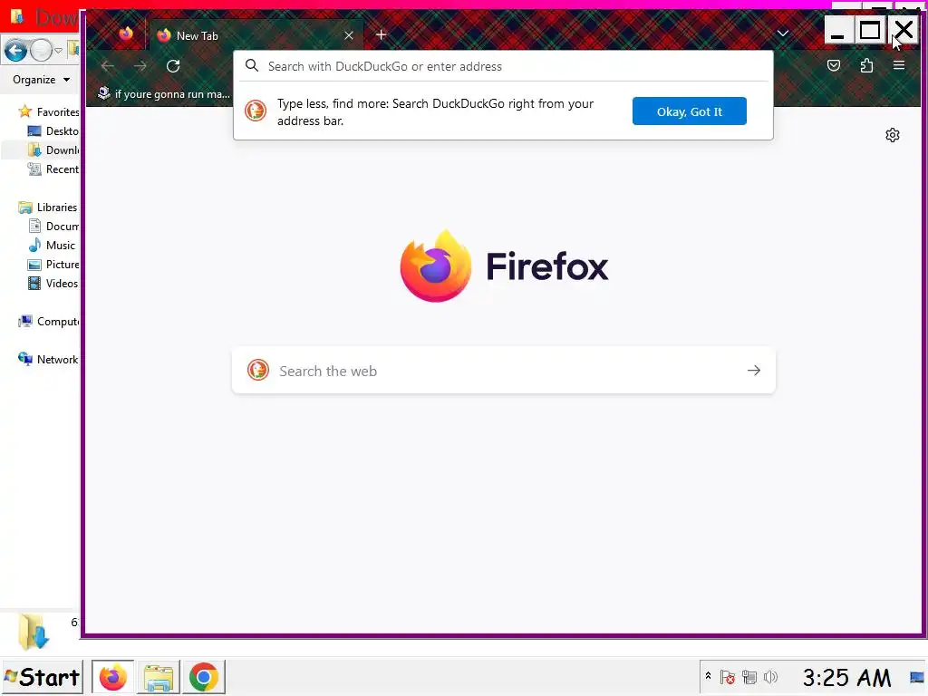This screenshot has width=928, height=696.
Task: Select Downloads in Explorer favorites
Action: pos(53,150)
